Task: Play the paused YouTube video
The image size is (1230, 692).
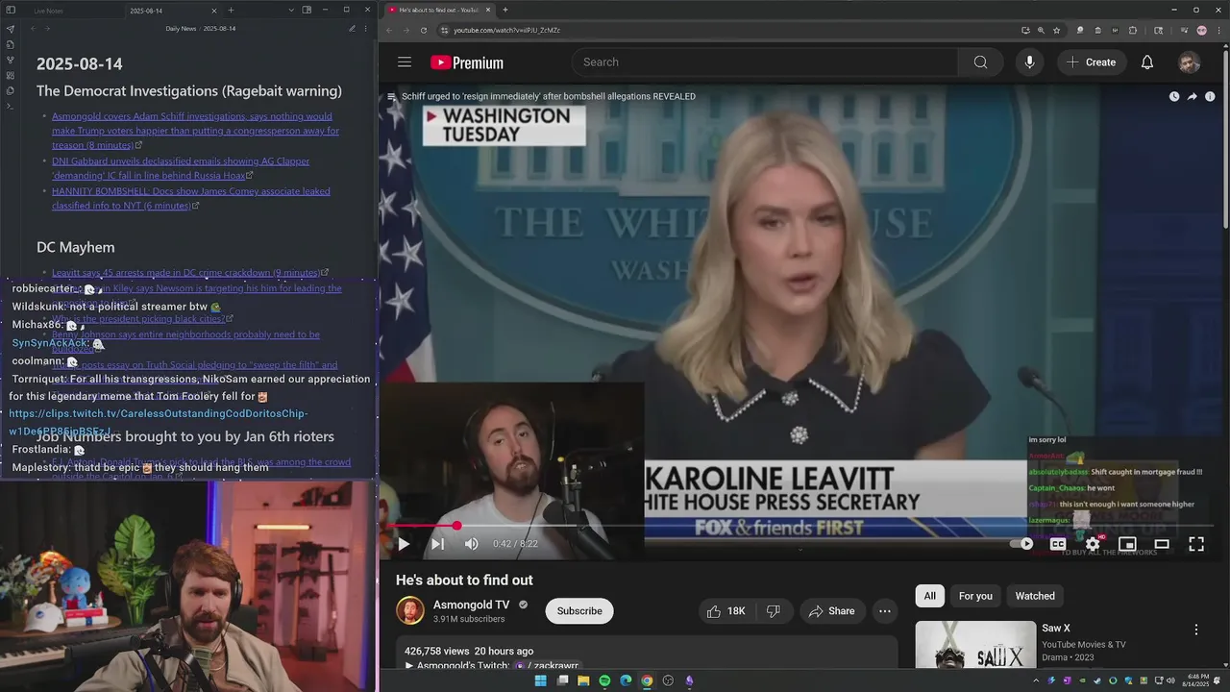Action: (404, 544)
